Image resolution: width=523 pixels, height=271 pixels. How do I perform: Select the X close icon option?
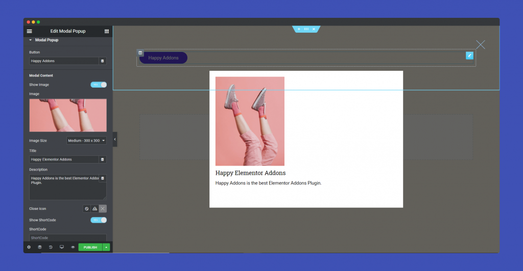pos(103,209)
